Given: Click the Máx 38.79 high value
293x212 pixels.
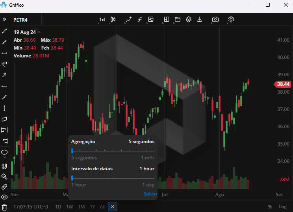Looking at the screenshot, I should 52,40.
